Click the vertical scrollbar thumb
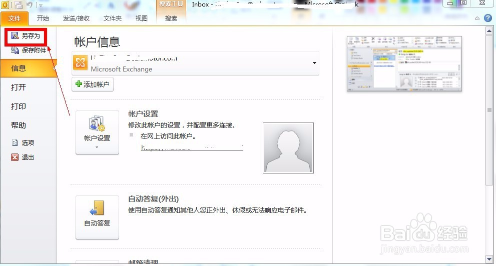The image size is (496, 266). (x=489, y=110)
